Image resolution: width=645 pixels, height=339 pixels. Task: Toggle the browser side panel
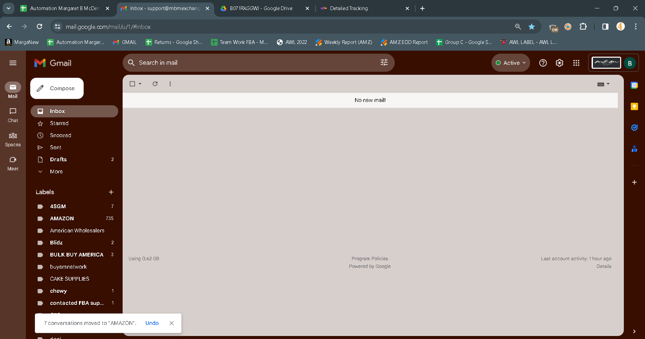pyautogui.click(x=605, y=26)
